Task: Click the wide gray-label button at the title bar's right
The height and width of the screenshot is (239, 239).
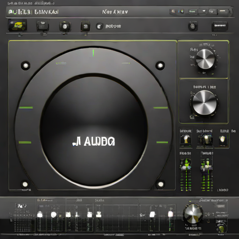Action: [223, 11]
